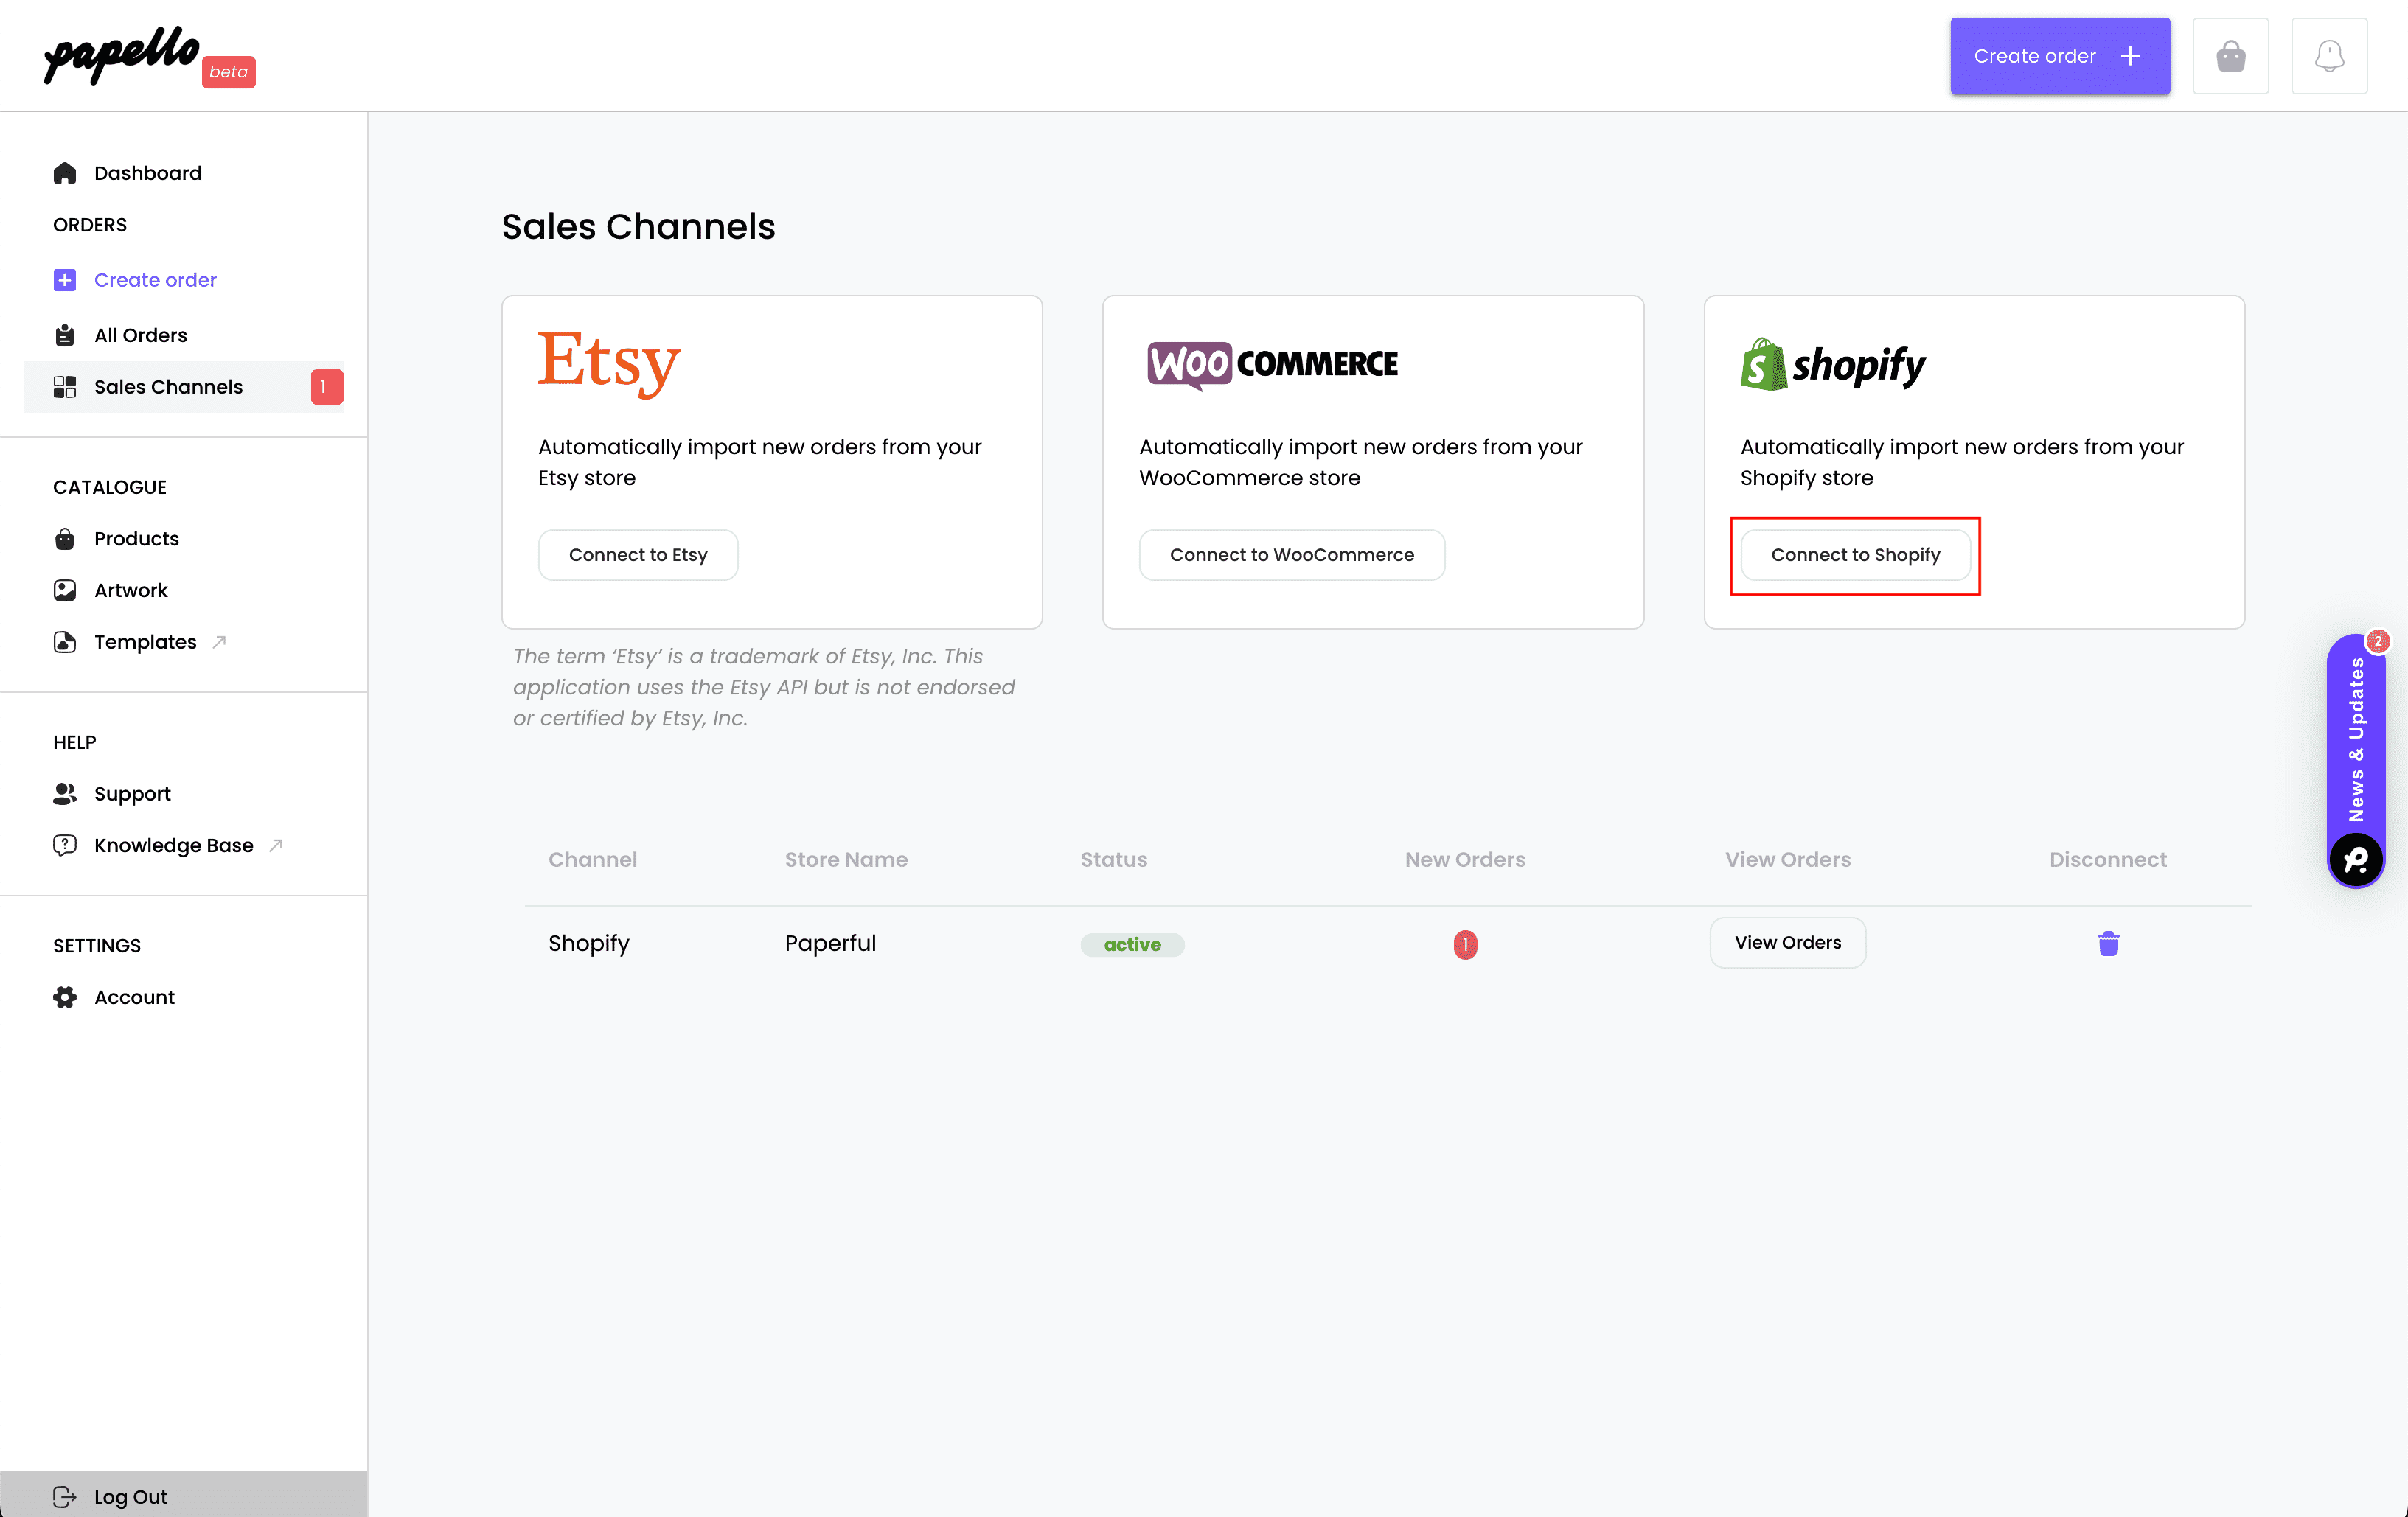Viewport: 2408px width, 1517px height.
Task: Click the trash icon to disconnect Shopify
Action: click(2108, 943)
